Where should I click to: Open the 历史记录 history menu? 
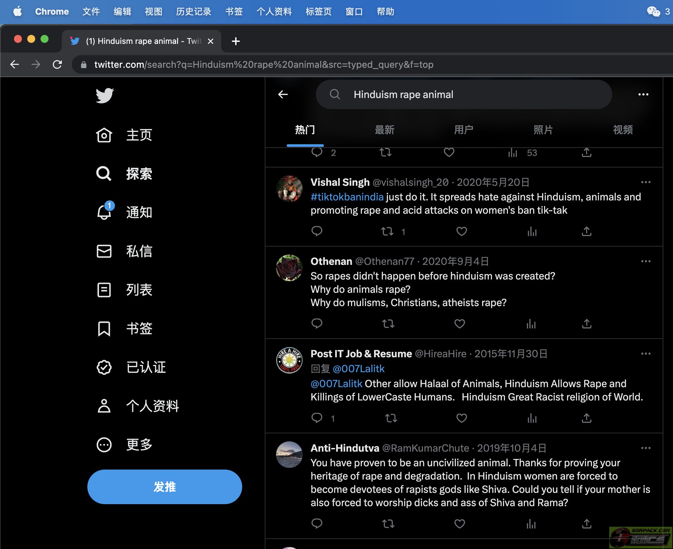tap(194, 12)
